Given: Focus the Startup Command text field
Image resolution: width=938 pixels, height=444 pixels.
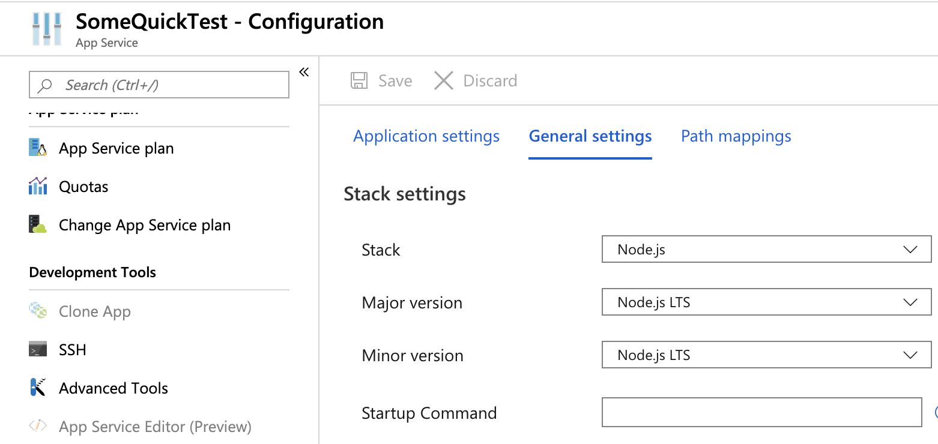Looking at the screenshot, I should point(761,413).
